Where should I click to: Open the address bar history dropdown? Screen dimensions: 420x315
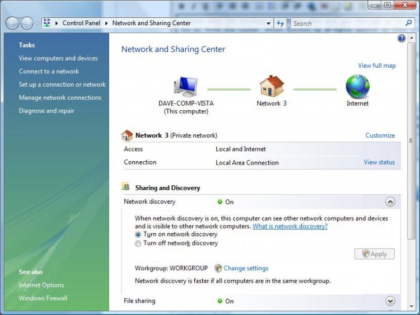coord(268,23)
